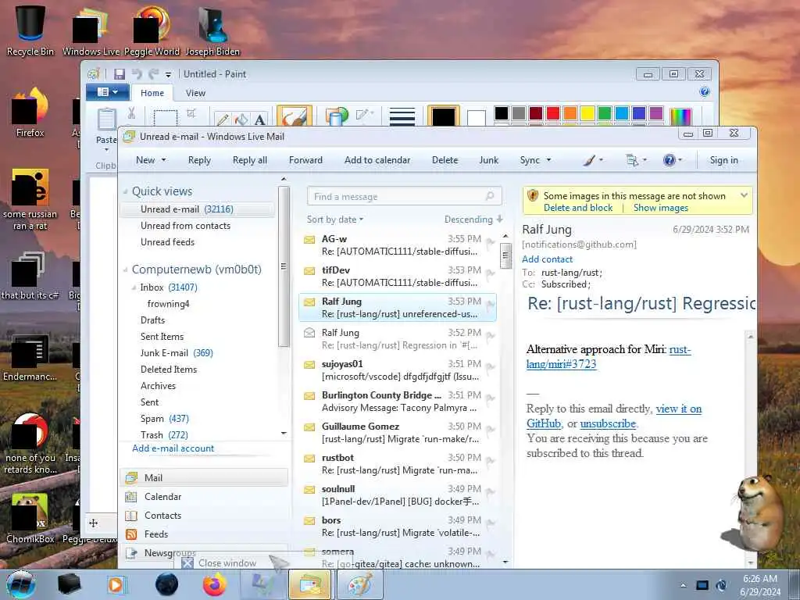Click Add to calendar in mail toolbar
Viewport: 800px width, 600px height.
377,160
